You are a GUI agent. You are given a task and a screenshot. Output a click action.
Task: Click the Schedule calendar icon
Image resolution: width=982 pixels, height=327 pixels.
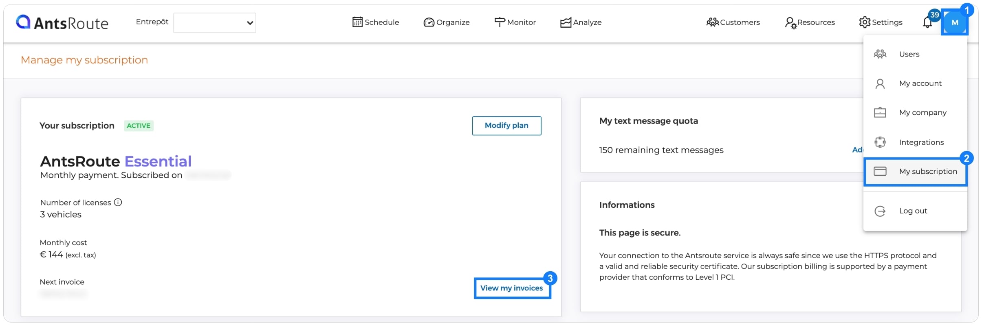coord(357,22)
